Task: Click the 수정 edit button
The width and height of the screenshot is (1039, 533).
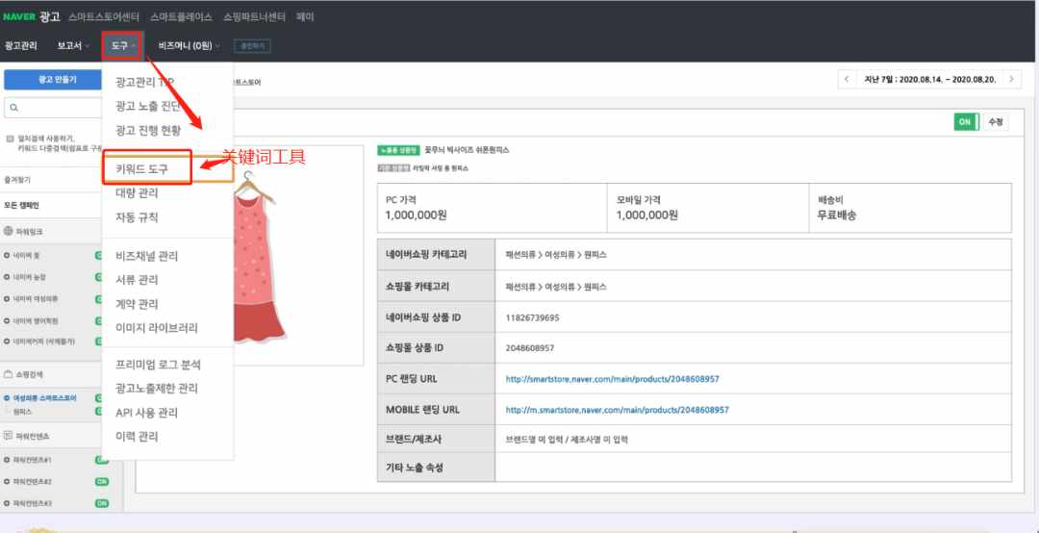Action: (996, 122)
